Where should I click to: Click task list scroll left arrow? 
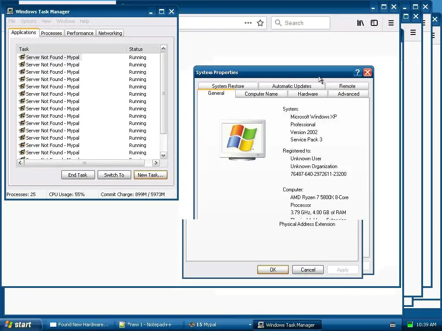click(20, 162)
